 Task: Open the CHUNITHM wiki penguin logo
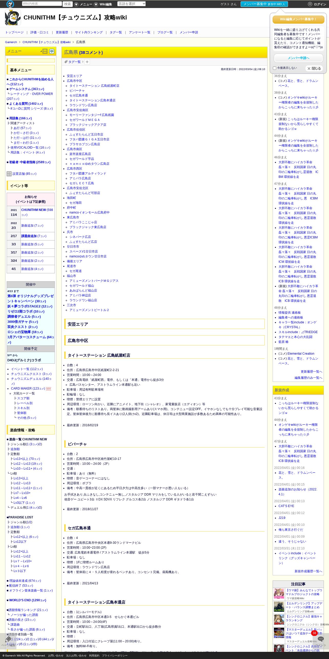(13, 17)
